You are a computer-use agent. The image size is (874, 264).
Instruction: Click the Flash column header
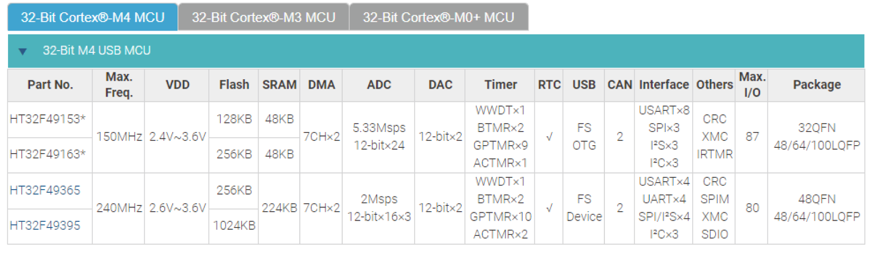(x=234, y=84)
